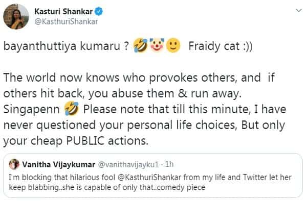The image size is (307, 201).
Task: Open Vanitha Vijaykumar name in quoted tweet
Action: (x=58, y=165)
